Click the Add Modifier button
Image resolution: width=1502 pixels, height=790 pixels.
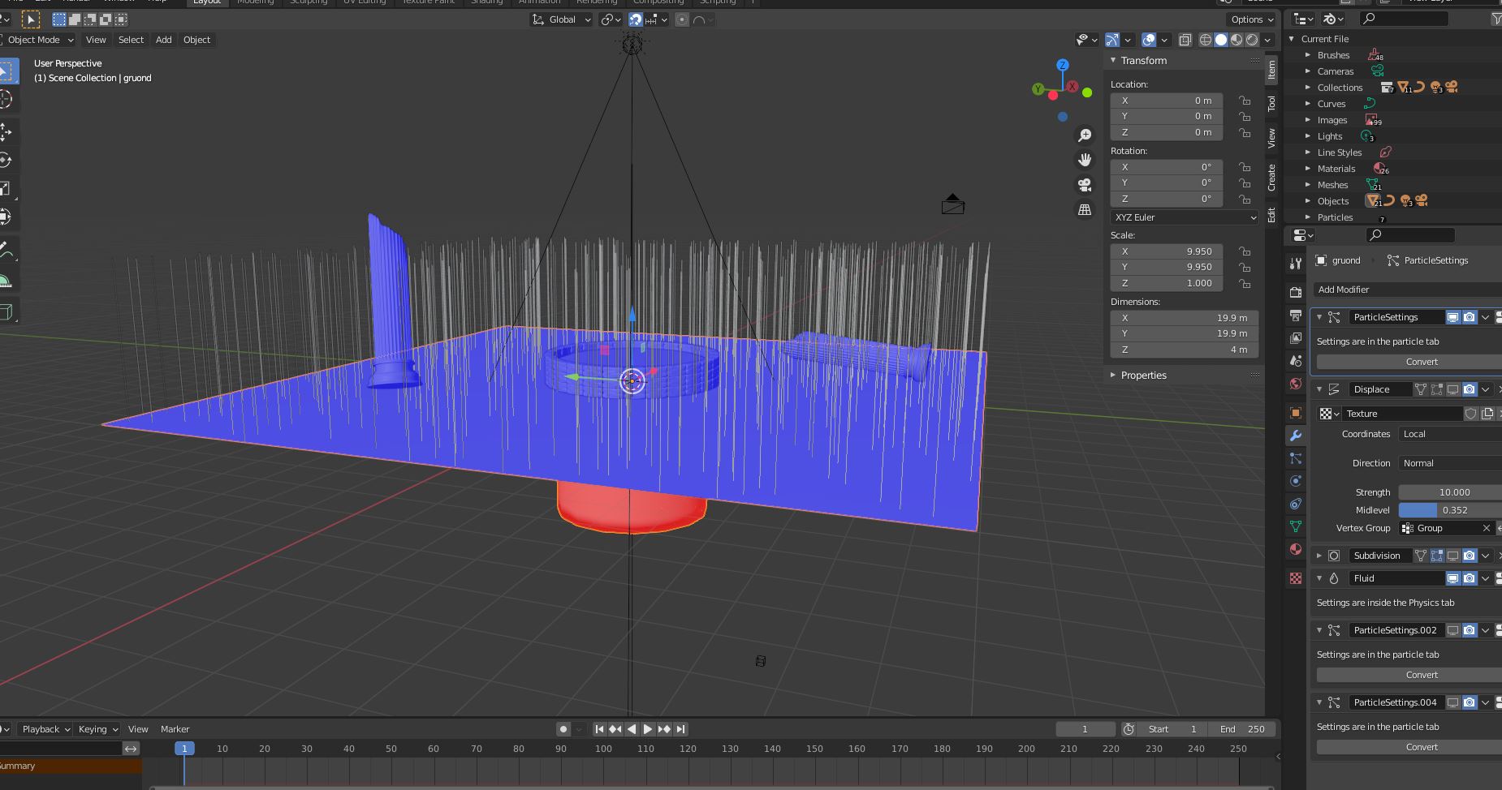1409,290
